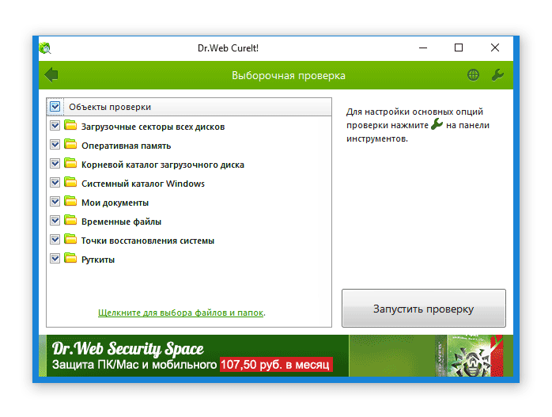
Task: Click folder icon beside Временные файлы
Action: 70,221
